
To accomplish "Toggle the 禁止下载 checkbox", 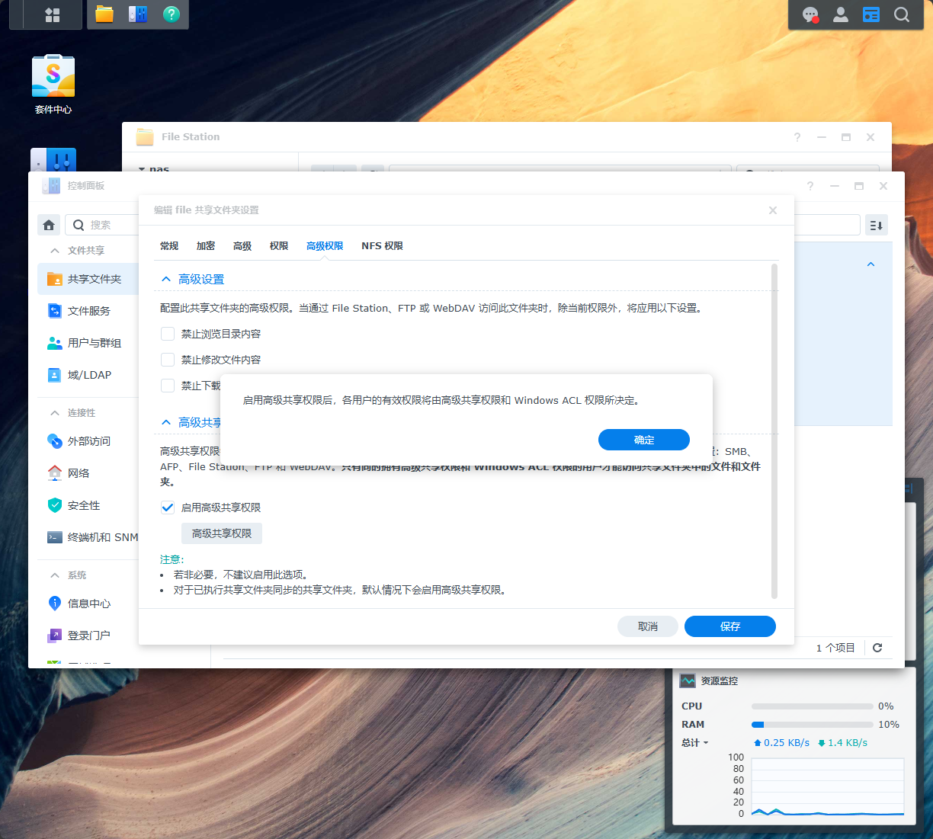I will pos(168,386).
